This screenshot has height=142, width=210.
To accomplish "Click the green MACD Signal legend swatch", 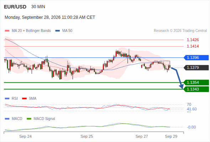I will click(29, 119).
